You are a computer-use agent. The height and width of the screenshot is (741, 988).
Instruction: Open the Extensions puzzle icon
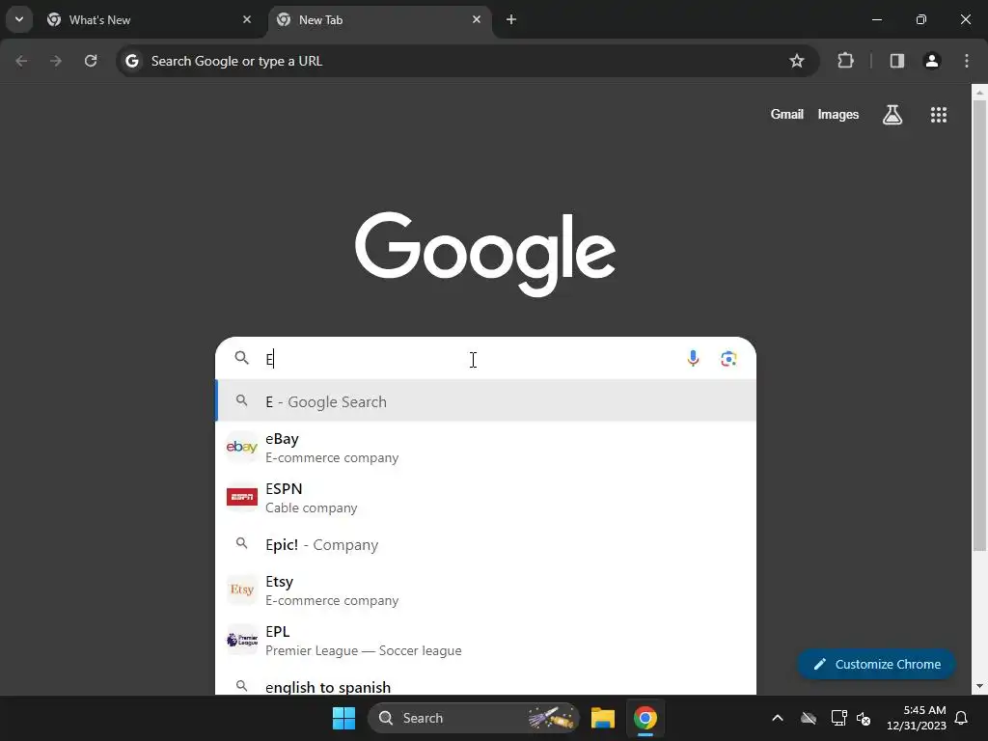(x=845, y=61)
